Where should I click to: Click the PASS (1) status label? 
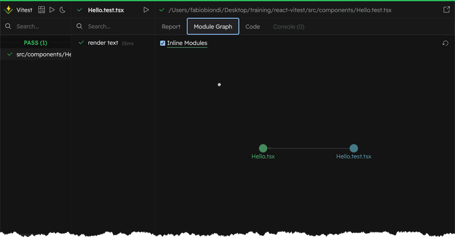pyautogui.click(x=35, y=43)
